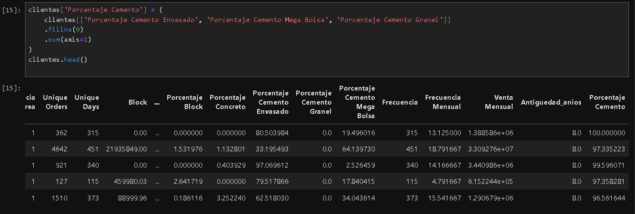
Task: Click the Frecuencia Mensual value 18.791667
Action: (445, 149)
